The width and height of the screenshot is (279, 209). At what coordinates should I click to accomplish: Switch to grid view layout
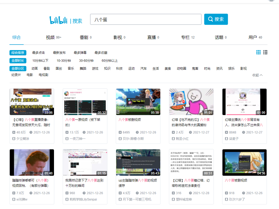(x=259, y=52)
